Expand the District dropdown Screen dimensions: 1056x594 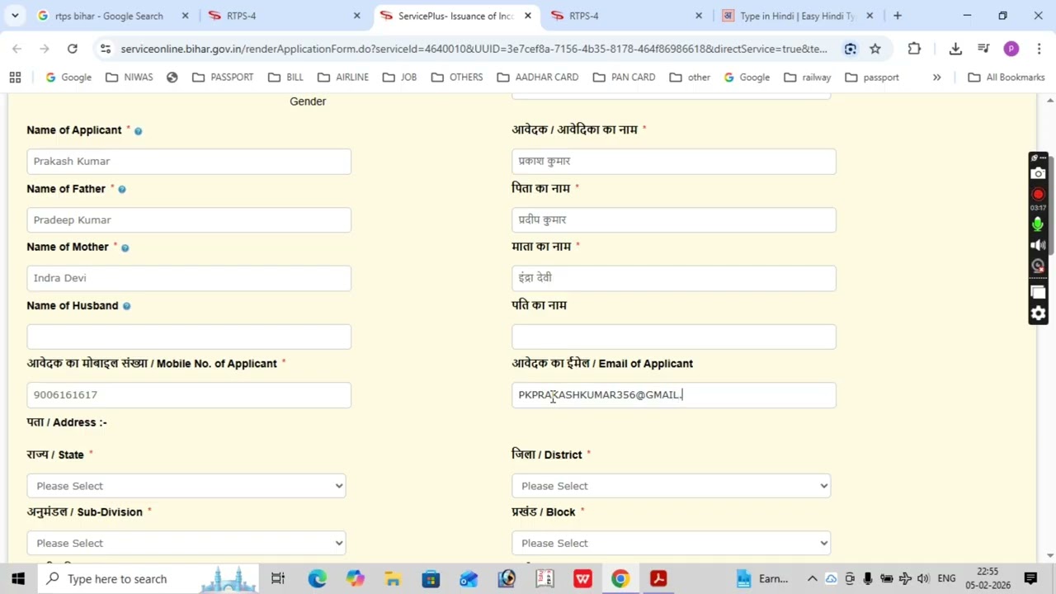tap(671, 486)
